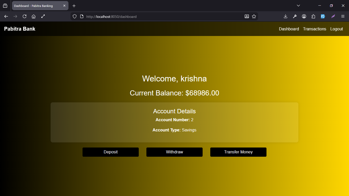The height and width of the screenshot is (196, 349).
Task: Open the downloads panel icon
Action: click(x=286, y=16)
